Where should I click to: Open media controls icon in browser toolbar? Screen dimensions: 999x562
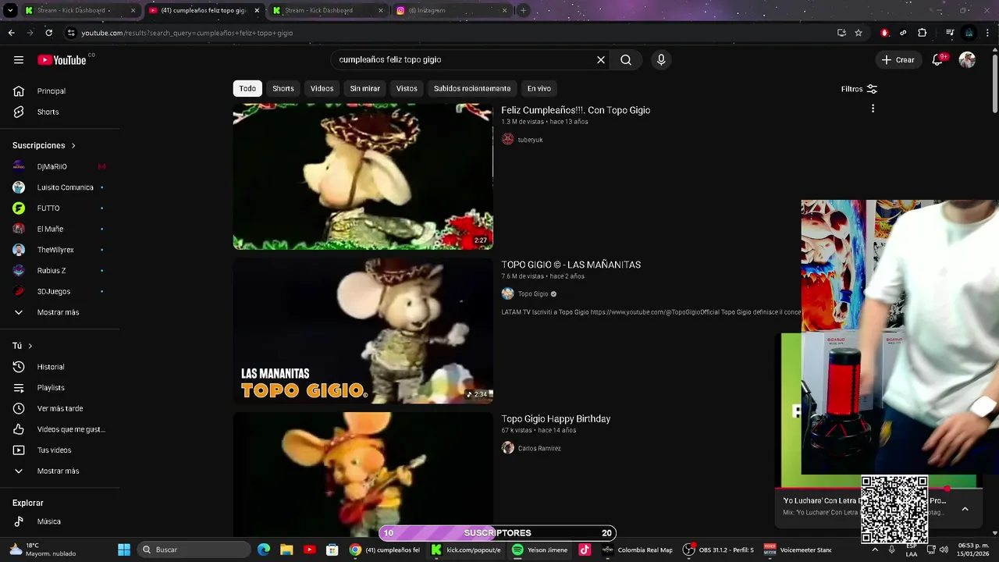coord(950,33)
